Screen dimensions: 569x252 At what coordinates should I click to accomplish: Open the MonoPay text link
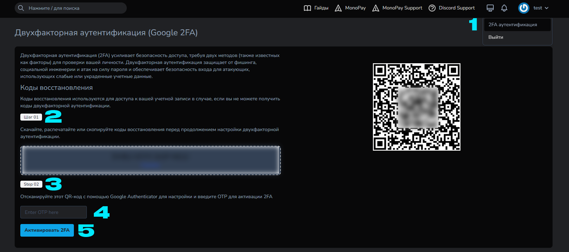click(x=355, y=8)
